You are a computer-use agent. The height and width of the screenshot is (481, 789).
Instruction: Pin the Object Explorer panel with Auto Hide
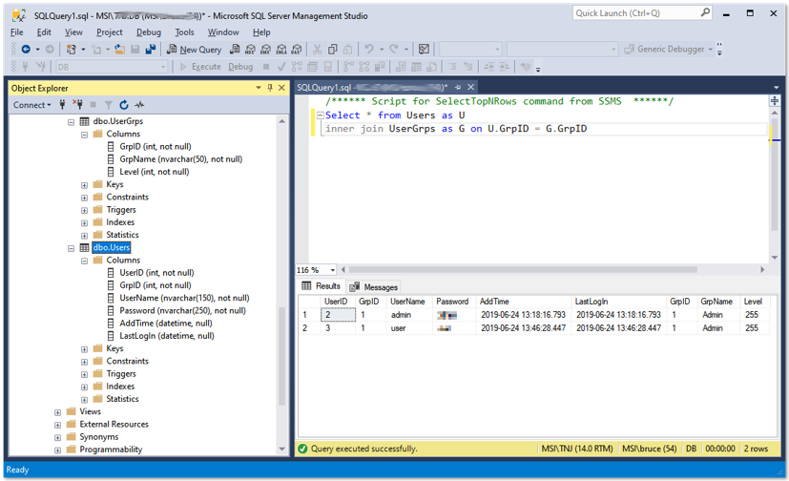point(270,88)
